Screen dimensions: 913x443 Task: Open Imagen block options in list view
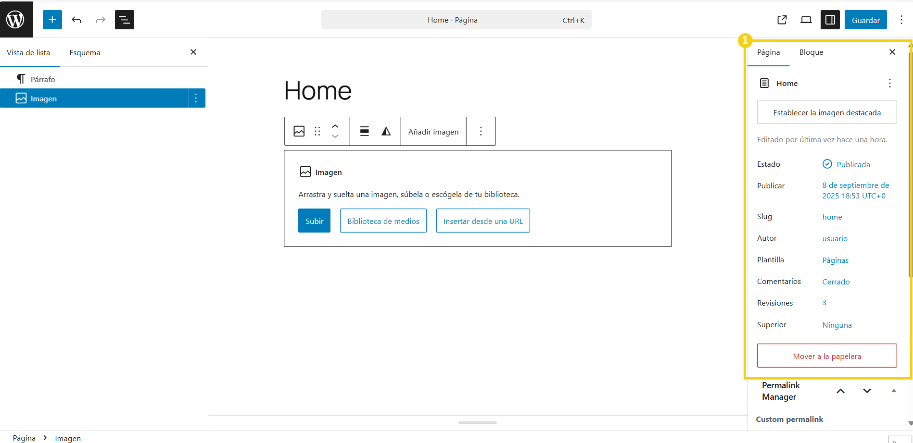196,98
